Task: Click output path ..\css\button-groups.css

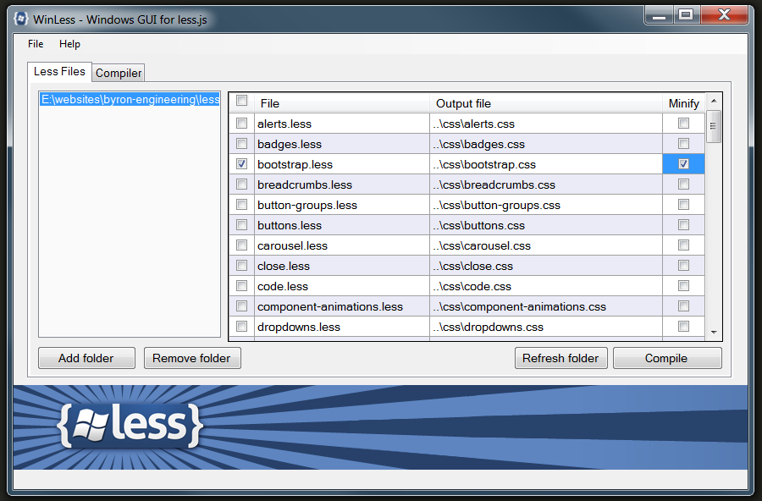Action: (x=496, y=206)
